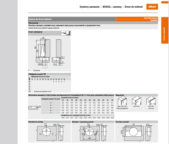Click the hinge side-view dimension drawing
The width and height of the screenshot is (169, 144).
43,52
